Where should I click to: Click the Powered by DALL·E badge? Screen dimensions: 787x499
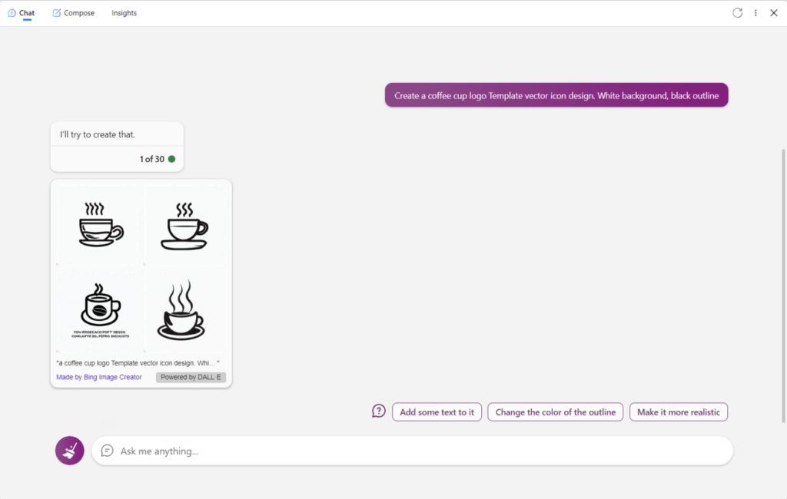191,377
